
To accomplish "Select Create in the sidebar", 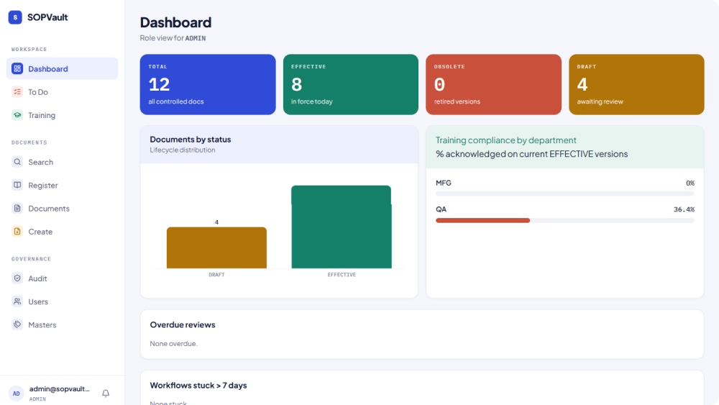I will 63,232.
